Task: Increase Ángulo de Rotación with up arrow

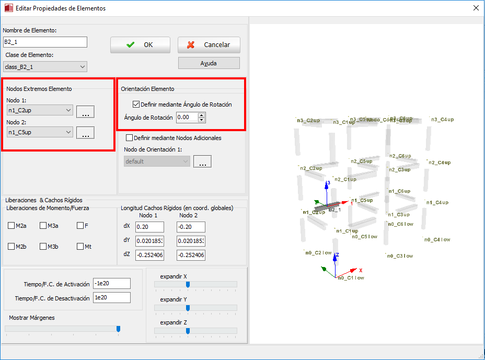Action: pos(202,115)
